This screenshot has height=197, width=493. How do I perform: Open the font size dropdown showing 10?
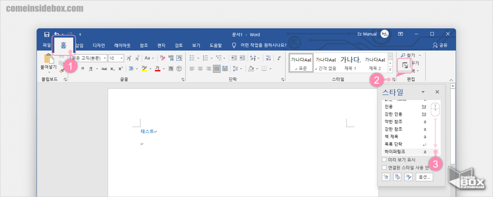point(122,58)
